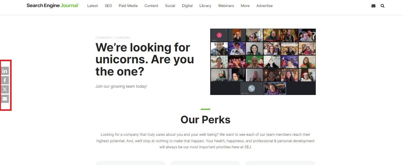The width and height of the screenshot is (403, 165).
Task: Click the COMPANY breadcrumb link
Action: tap(104, 38)
